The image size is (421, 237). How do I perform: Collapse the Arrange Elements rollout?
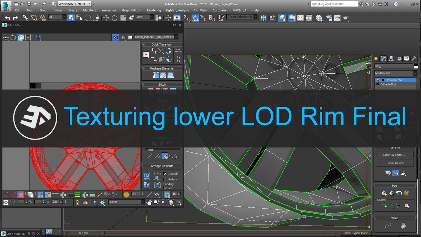pos(162,166)
